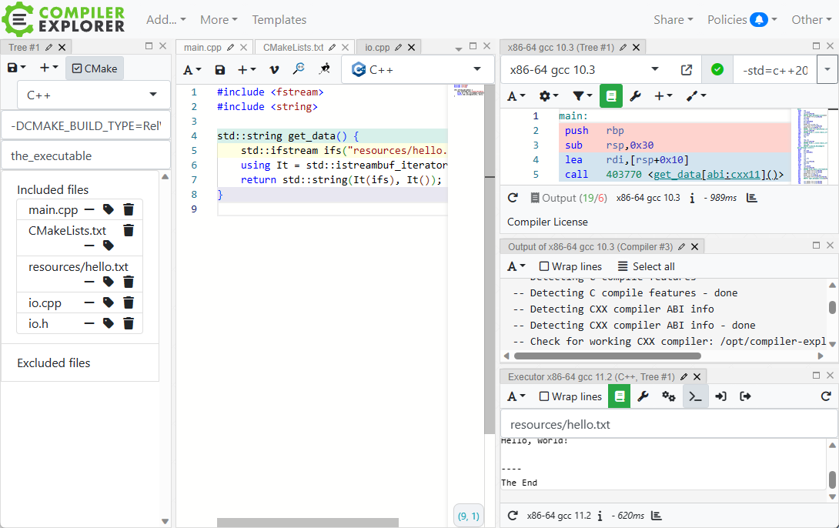Toggle terminal mode in the executor
This screenshot has width=839, height=528.
(x=695, y=396)
